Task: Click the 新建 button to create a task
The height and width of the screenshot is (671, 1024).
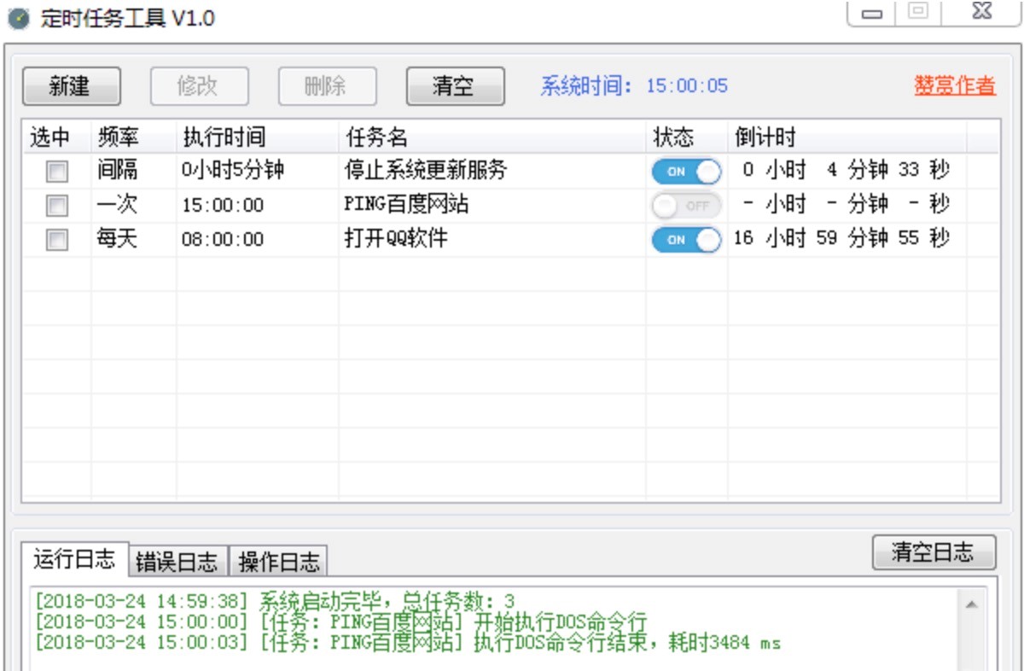Action: [72, 86]
